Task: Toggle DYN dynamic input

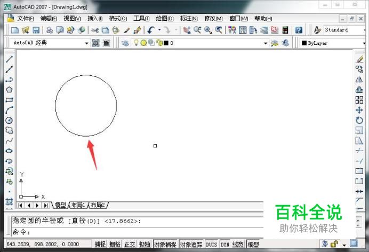Action: coord(224,244)
